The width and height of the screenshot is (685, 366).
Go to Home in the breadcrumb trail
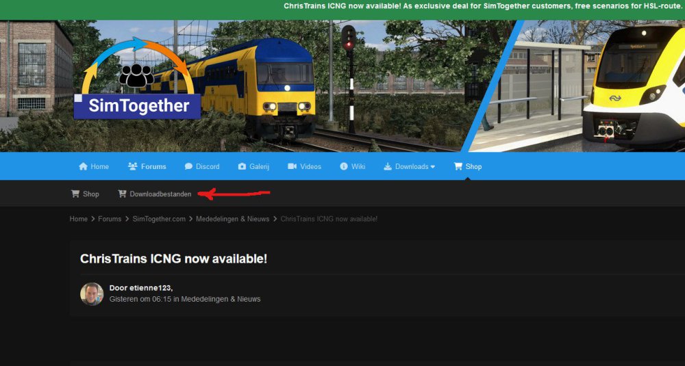point(79,219)
